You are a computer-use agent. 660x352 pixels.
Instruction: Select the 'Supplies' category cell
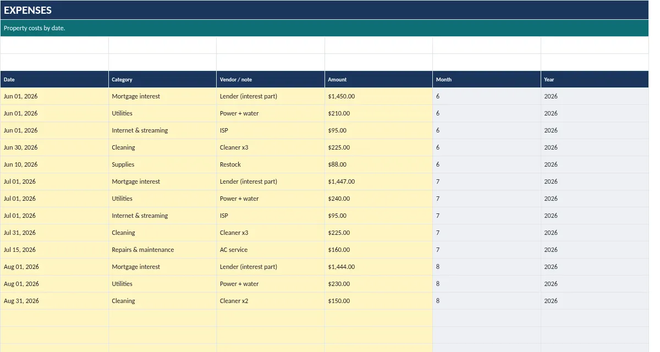162,164
